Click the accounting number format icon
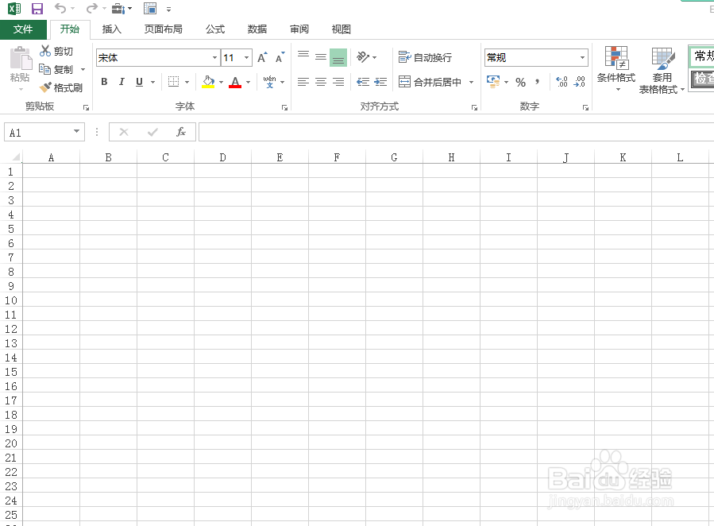This screenshot has width=714, height=526. (x=493, y=82)
